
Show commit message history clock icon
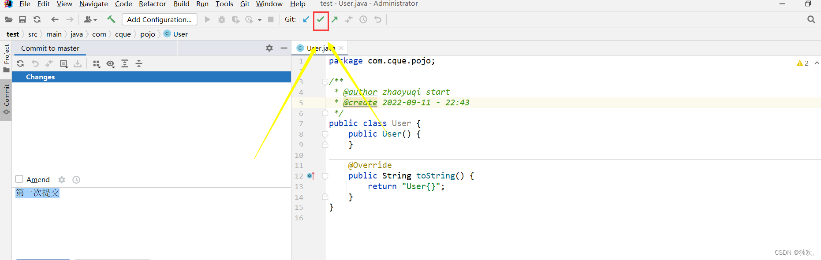pos(76,180)
